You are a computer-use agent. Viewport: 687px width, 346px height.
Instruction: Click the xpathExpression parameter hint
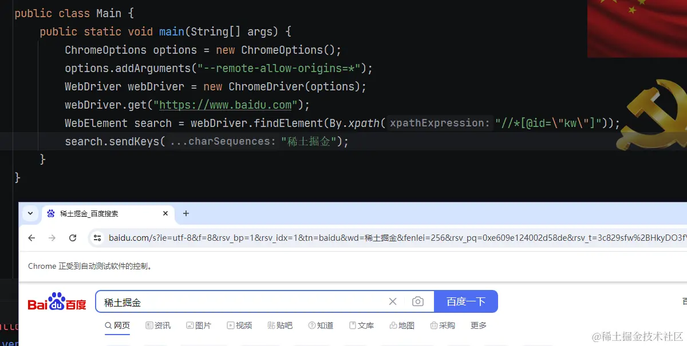click(440, 123)
